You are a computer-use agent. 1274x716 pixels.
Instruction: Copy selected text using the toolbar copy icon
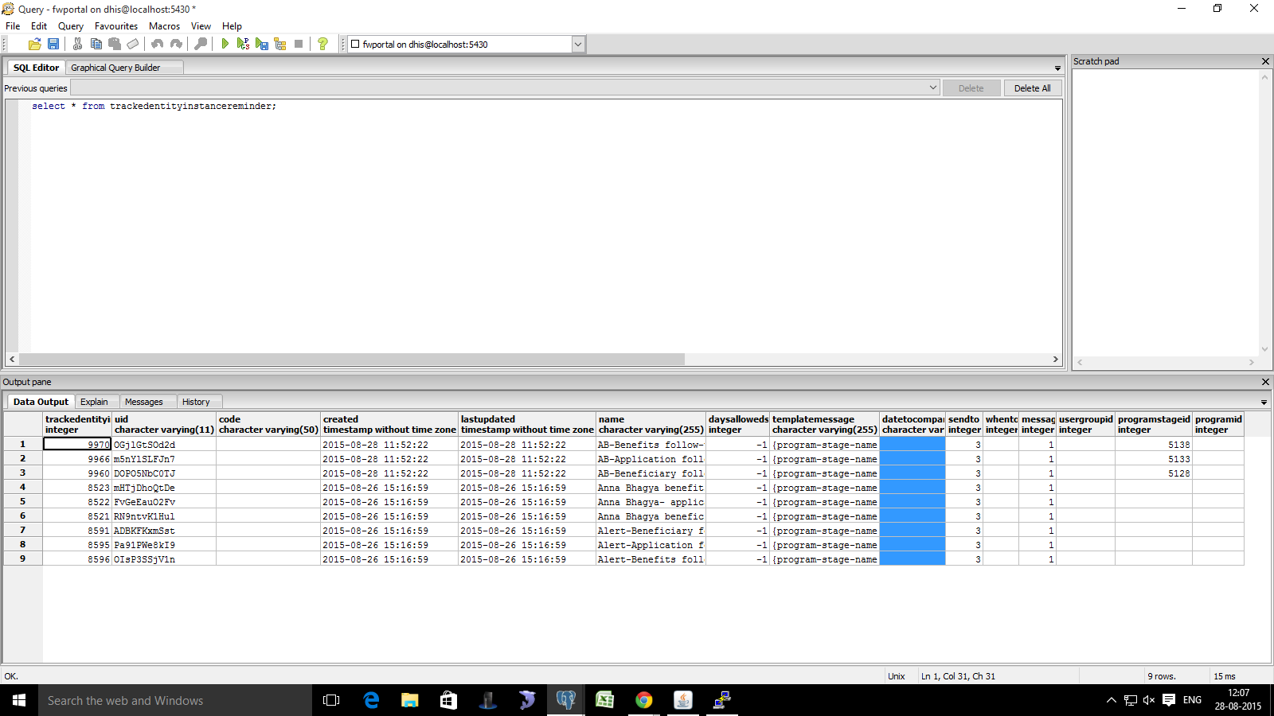tap(96, 45)
